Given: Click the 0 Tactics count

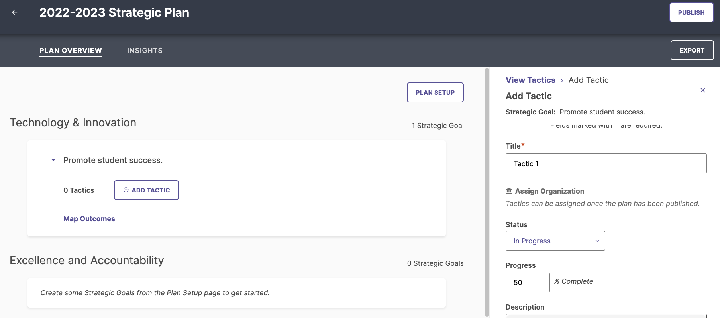Looking at the screenshot, I should click(78, 190).
